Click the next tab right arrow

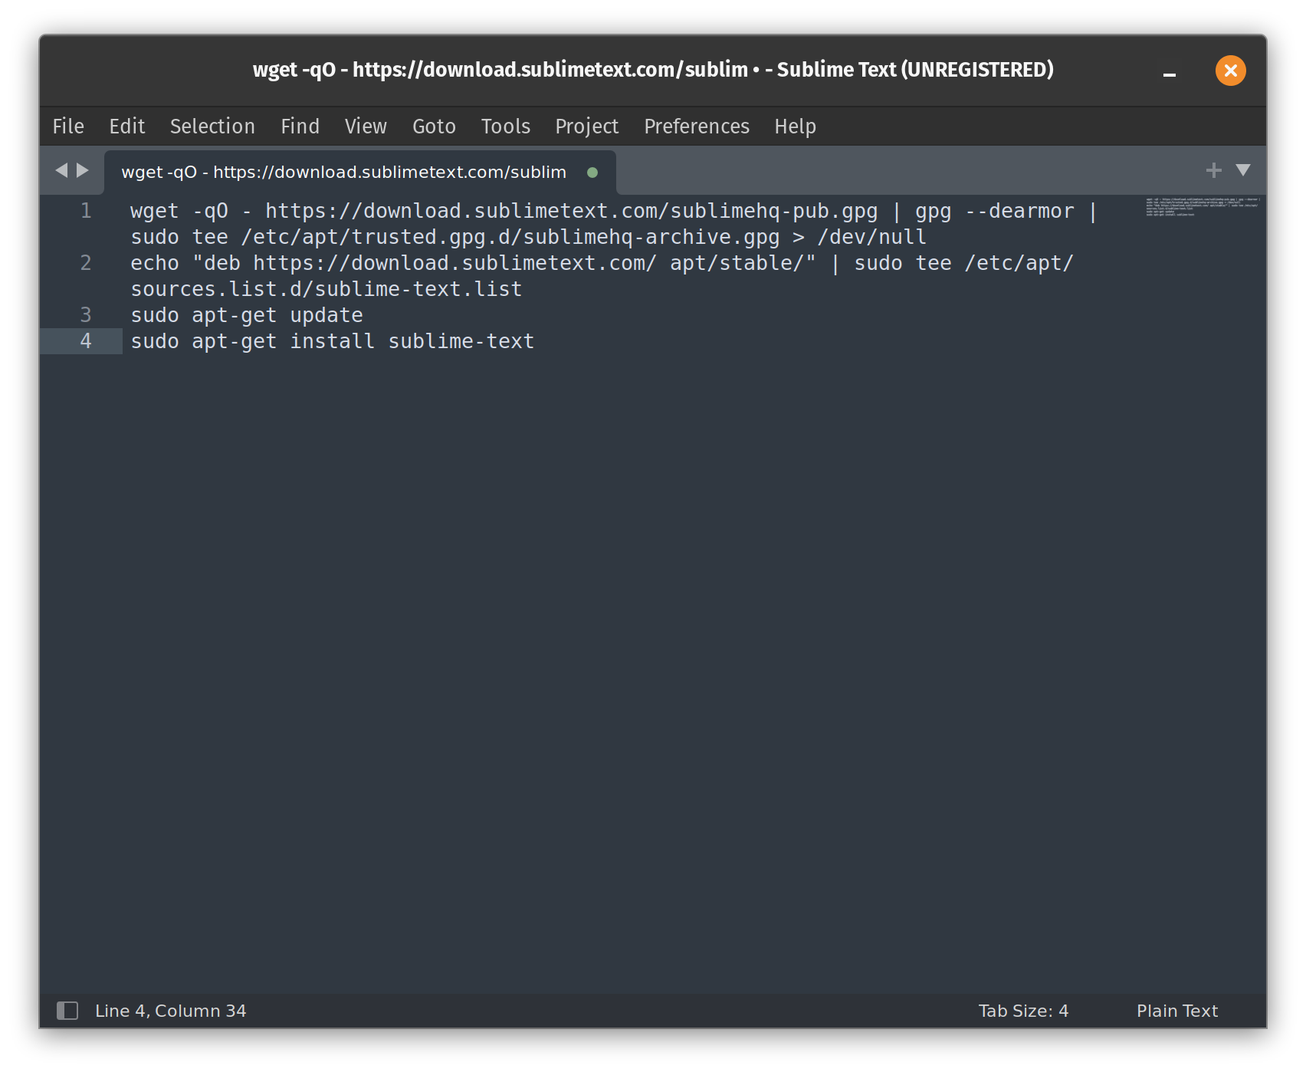tap(83, 170)
